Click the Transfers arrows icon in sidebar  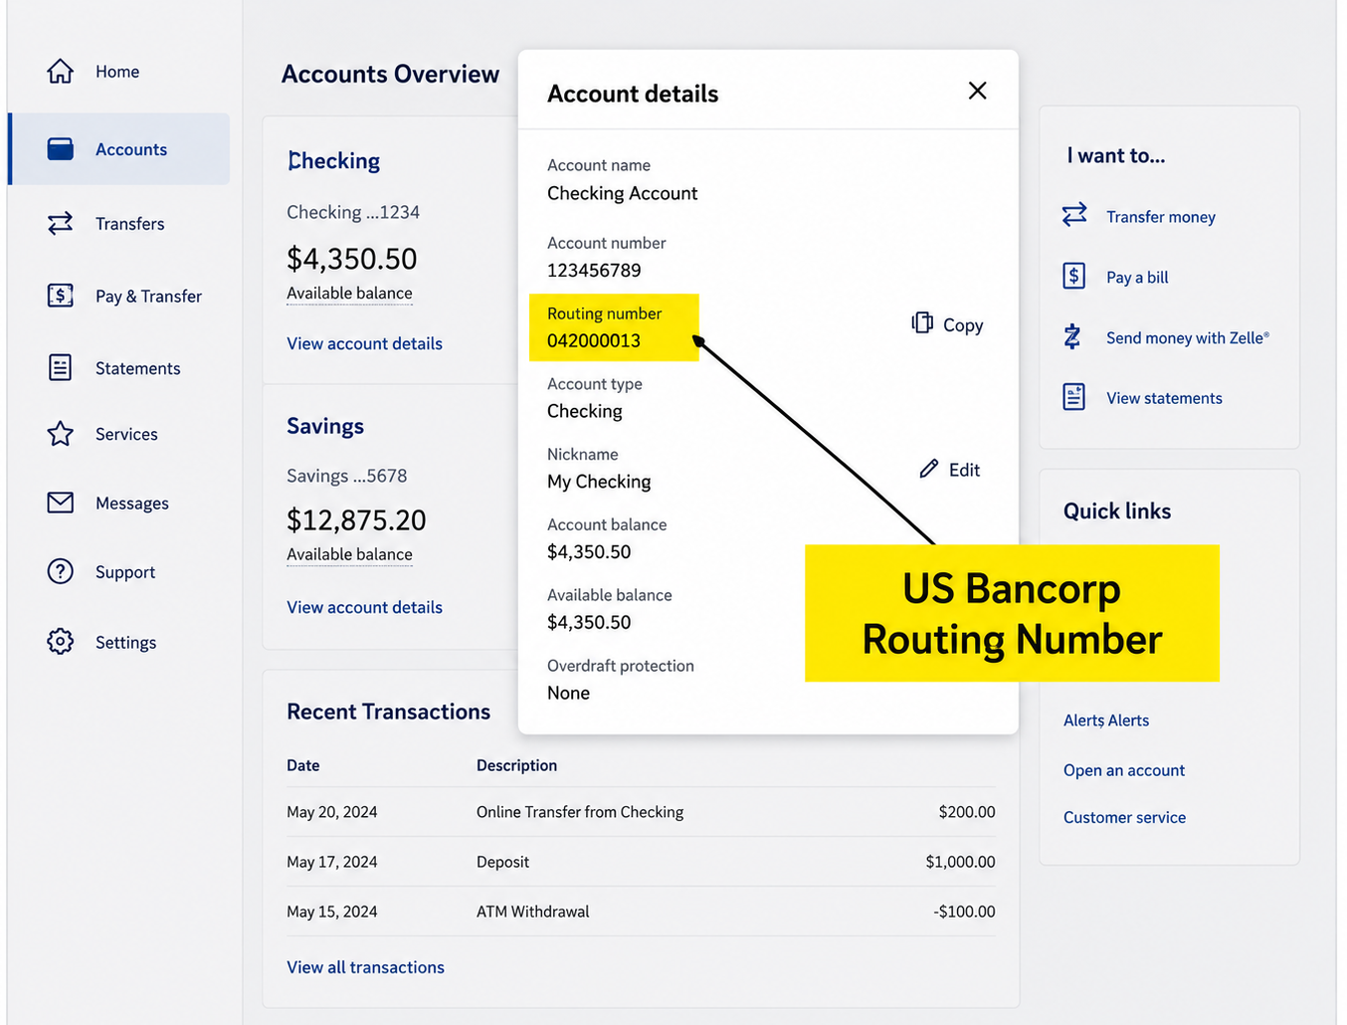coord(60,223)
